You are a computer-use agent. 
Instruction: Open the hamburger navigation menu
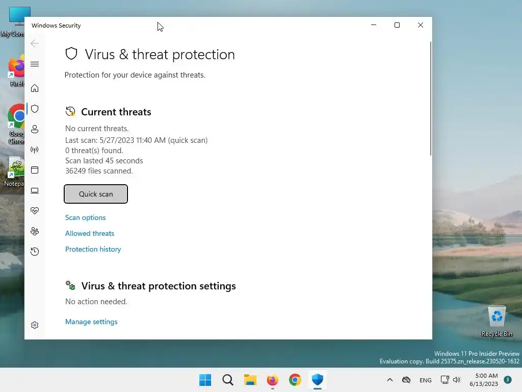[x=35, y=64]
